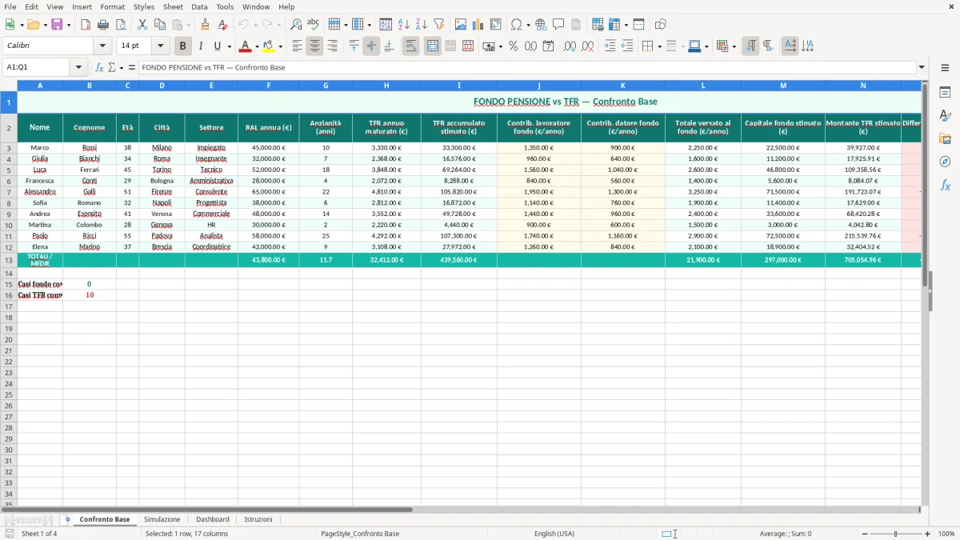Click the Clear Direct Formatting icon
This screenshot has width=960, height=540.
click(x=223, y=25)
